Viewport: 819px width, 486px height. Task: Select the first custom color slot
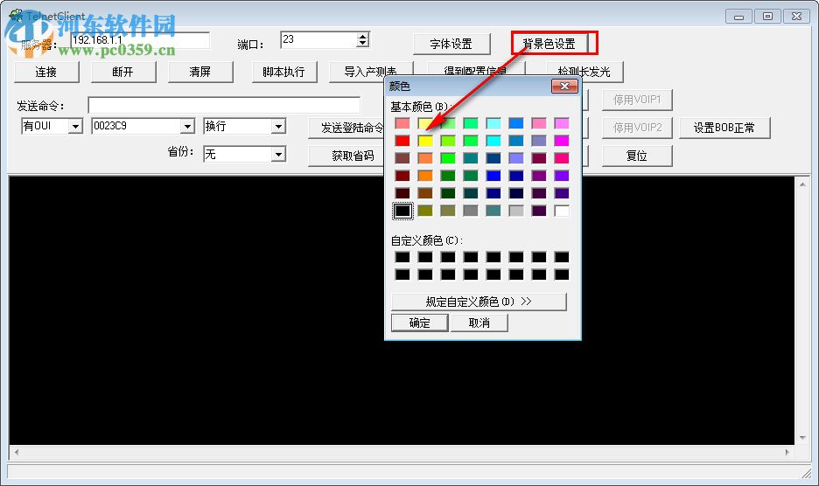click(402, 257)
